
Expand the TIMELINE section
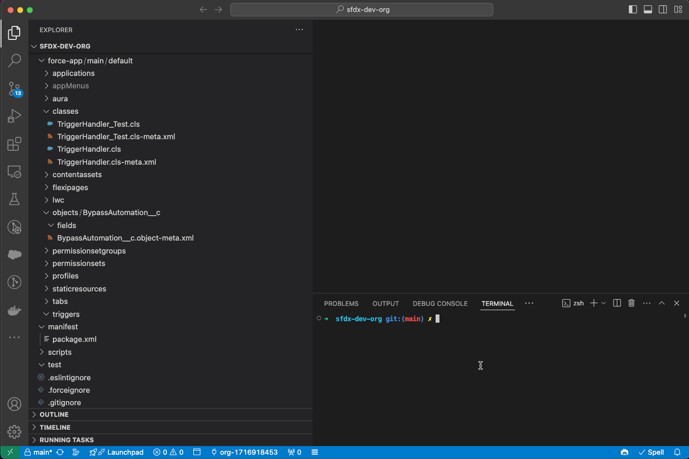click(x=170, y=427)
